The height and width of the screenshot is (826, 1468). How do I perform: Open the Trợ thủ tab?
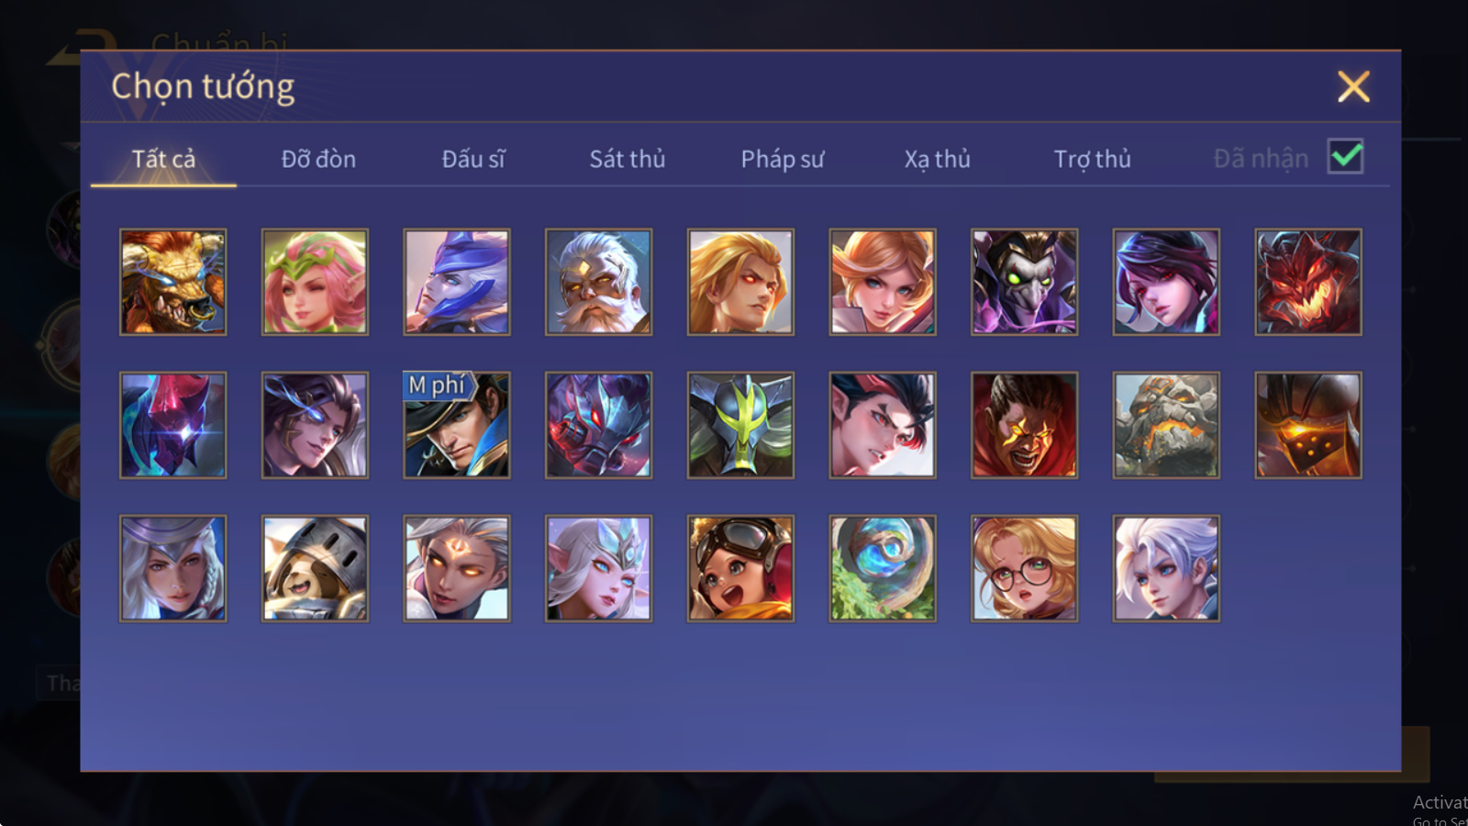click(x=1092, y=159)
